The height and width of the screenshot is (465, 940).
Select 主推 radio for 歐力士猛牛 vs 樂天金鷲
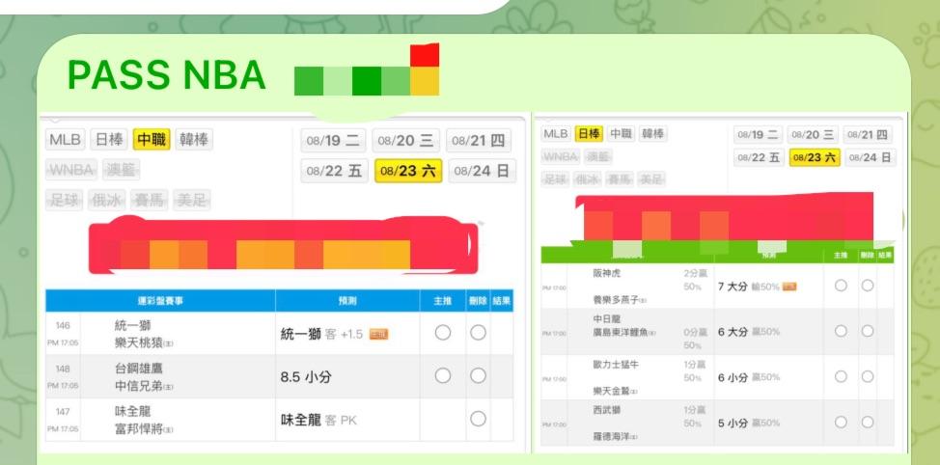click(x=842, y=376)
